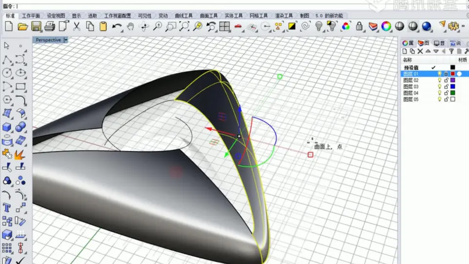469x264 pixels.
Task: Click the shaded sphere display icon
Action: point(400,26)
